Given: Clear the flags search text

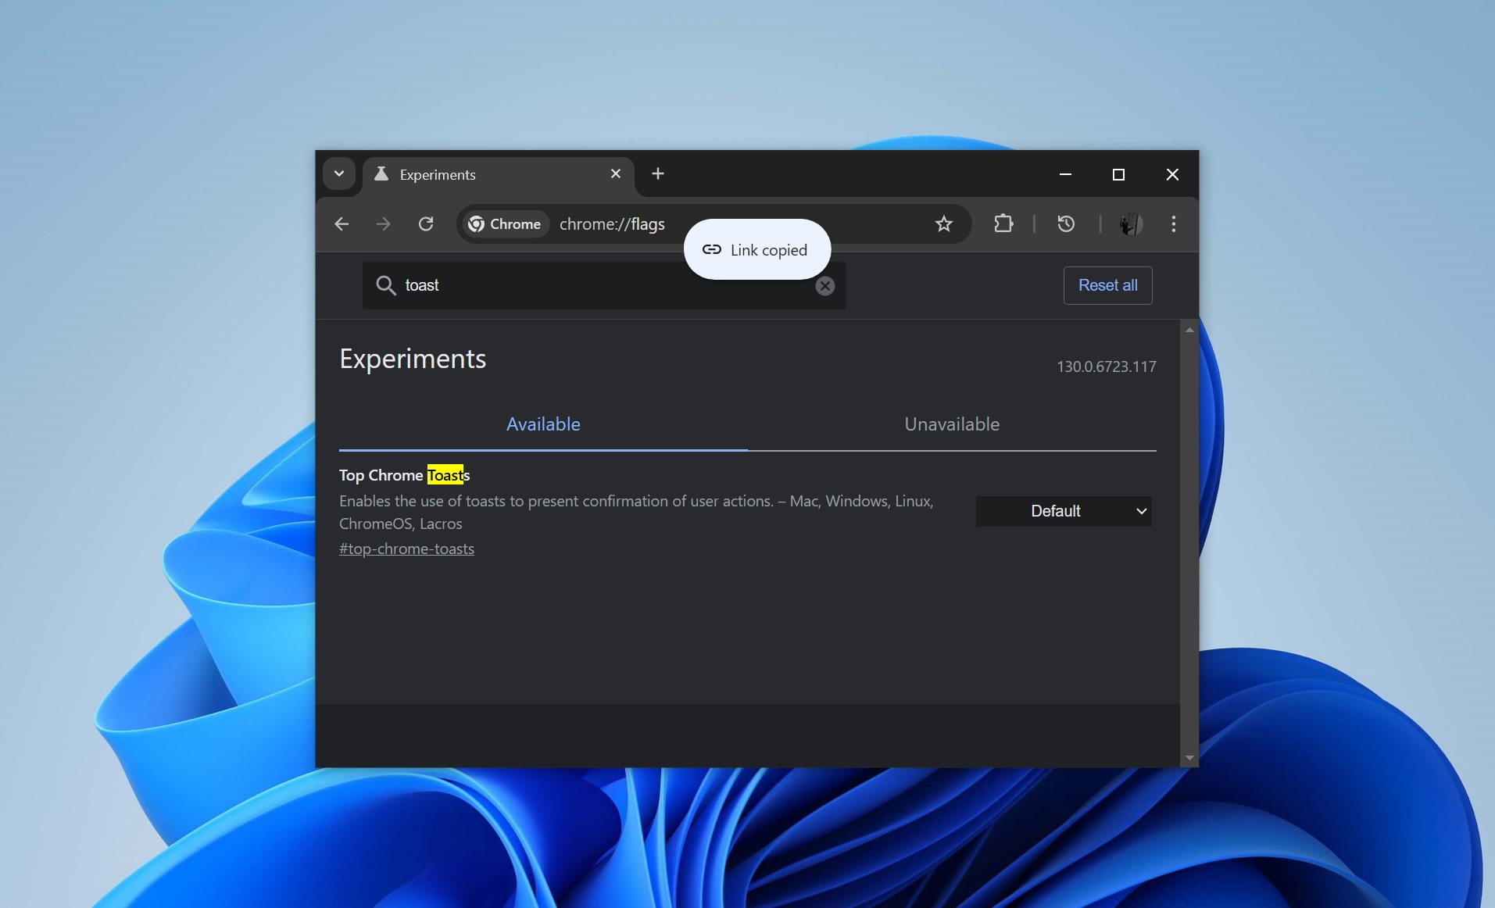Looking at the screenshot, I should click(x=824, y=286).
